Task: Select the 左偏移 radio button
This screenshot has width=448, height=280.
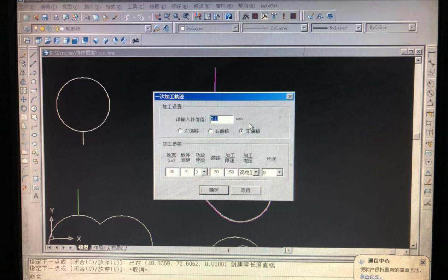Action: coord(180,131)
